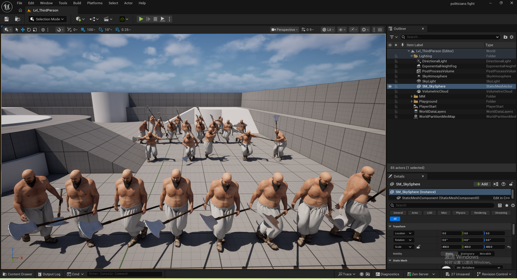Click the Details panel search field
The image size is (517, 280).
[442, 205]
